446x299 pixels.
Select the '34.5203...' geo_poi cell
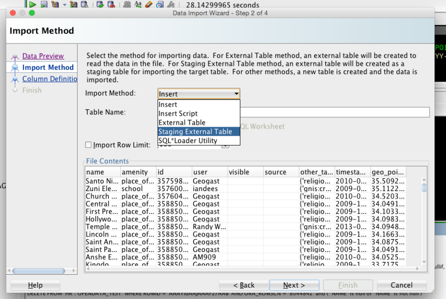tap(388, 197)
